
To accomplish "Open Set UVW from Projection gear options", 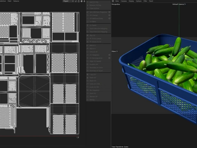I will 109,12.
